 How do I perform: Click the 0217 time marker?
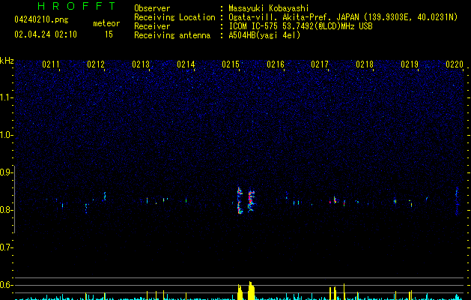coord(320,64)
